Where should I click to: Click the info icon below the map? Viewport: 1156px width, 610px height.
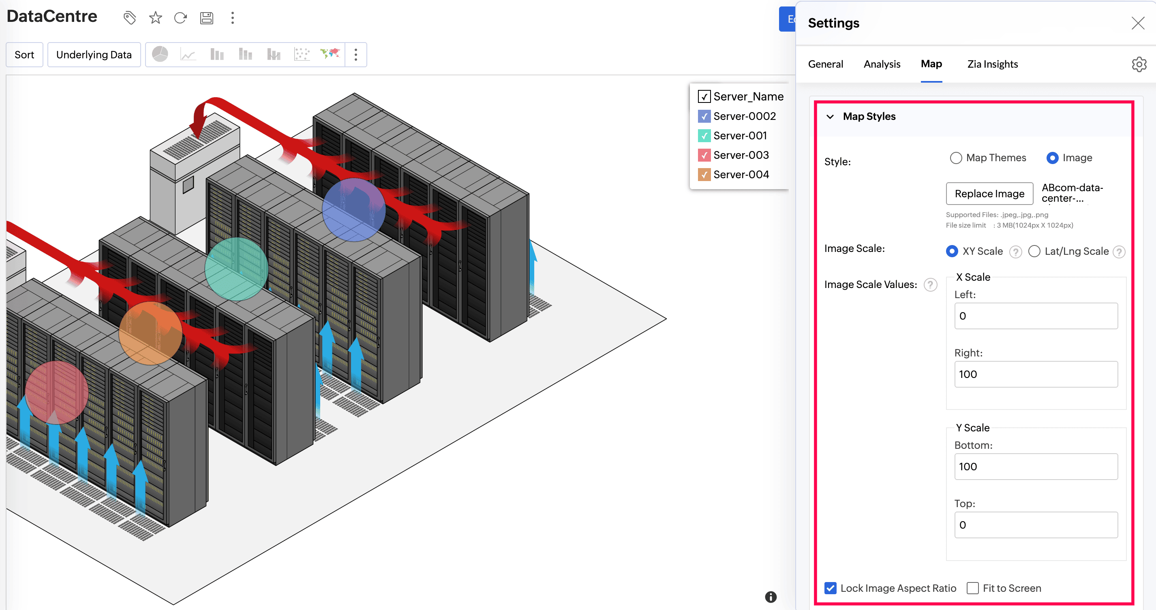[771, 597]
